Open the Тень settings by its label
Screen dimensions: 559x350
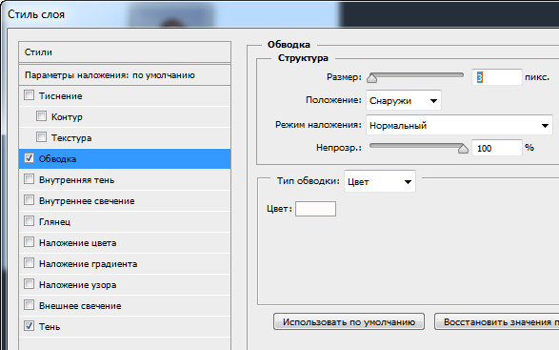click(50, 327)
